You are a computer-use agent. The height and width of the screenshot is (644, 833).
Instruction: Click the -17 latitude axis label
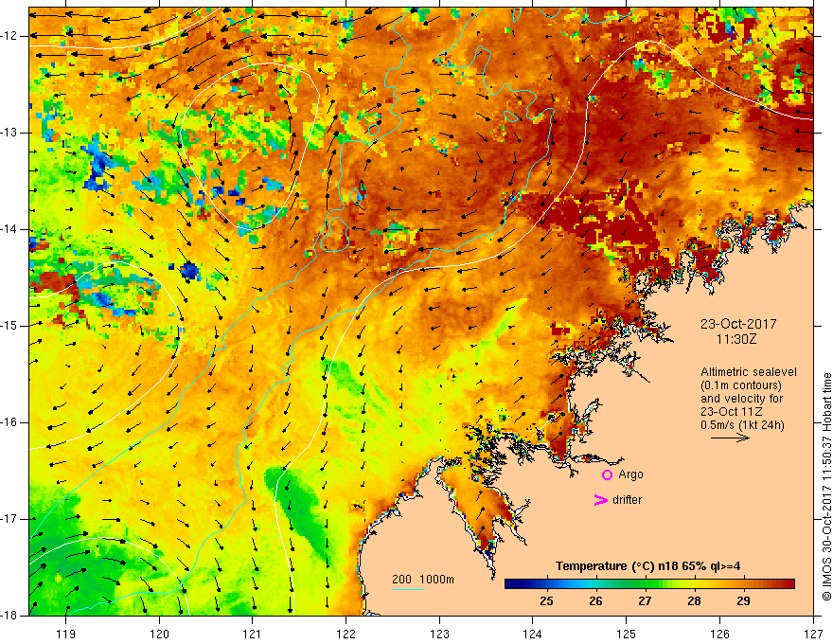9,519
